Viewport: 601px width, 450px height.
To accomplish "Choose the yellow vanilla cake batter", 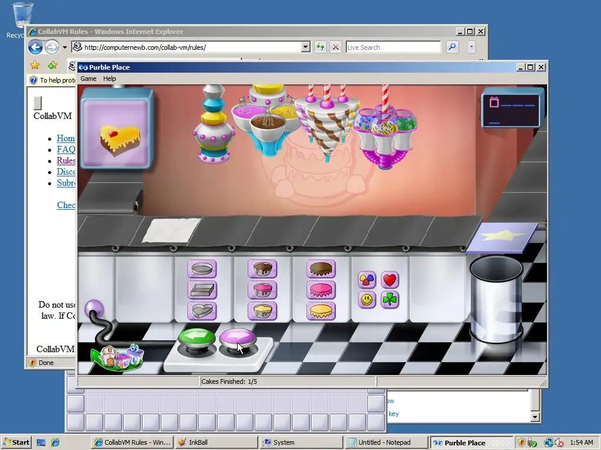I will (x=262, y=311).
